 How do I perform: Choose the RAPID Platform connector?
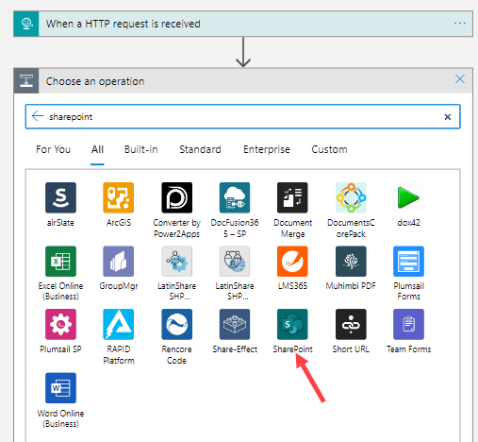[x=119, y=324]
